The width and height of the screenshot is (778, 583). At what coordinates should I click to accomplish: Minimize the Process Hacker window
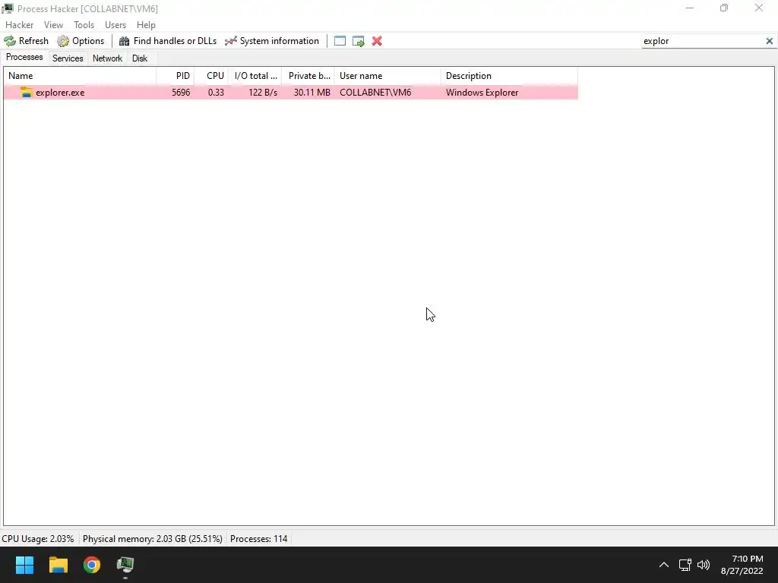coord(689,8)
